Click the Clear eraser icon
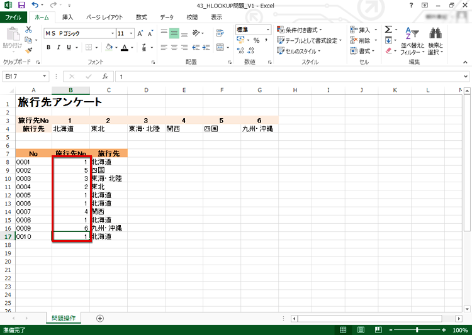 389,50
